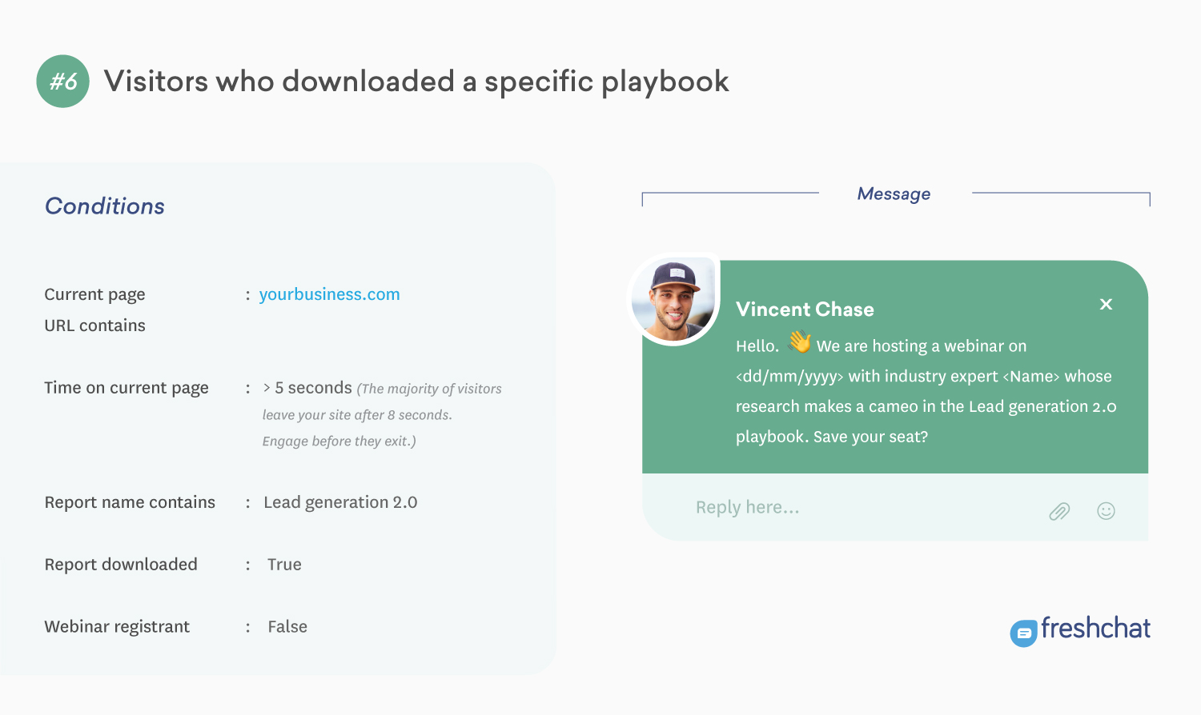Click the #6 circular badge icon
The height and width of the screenshot is (715, 1201).
(62, 81)
